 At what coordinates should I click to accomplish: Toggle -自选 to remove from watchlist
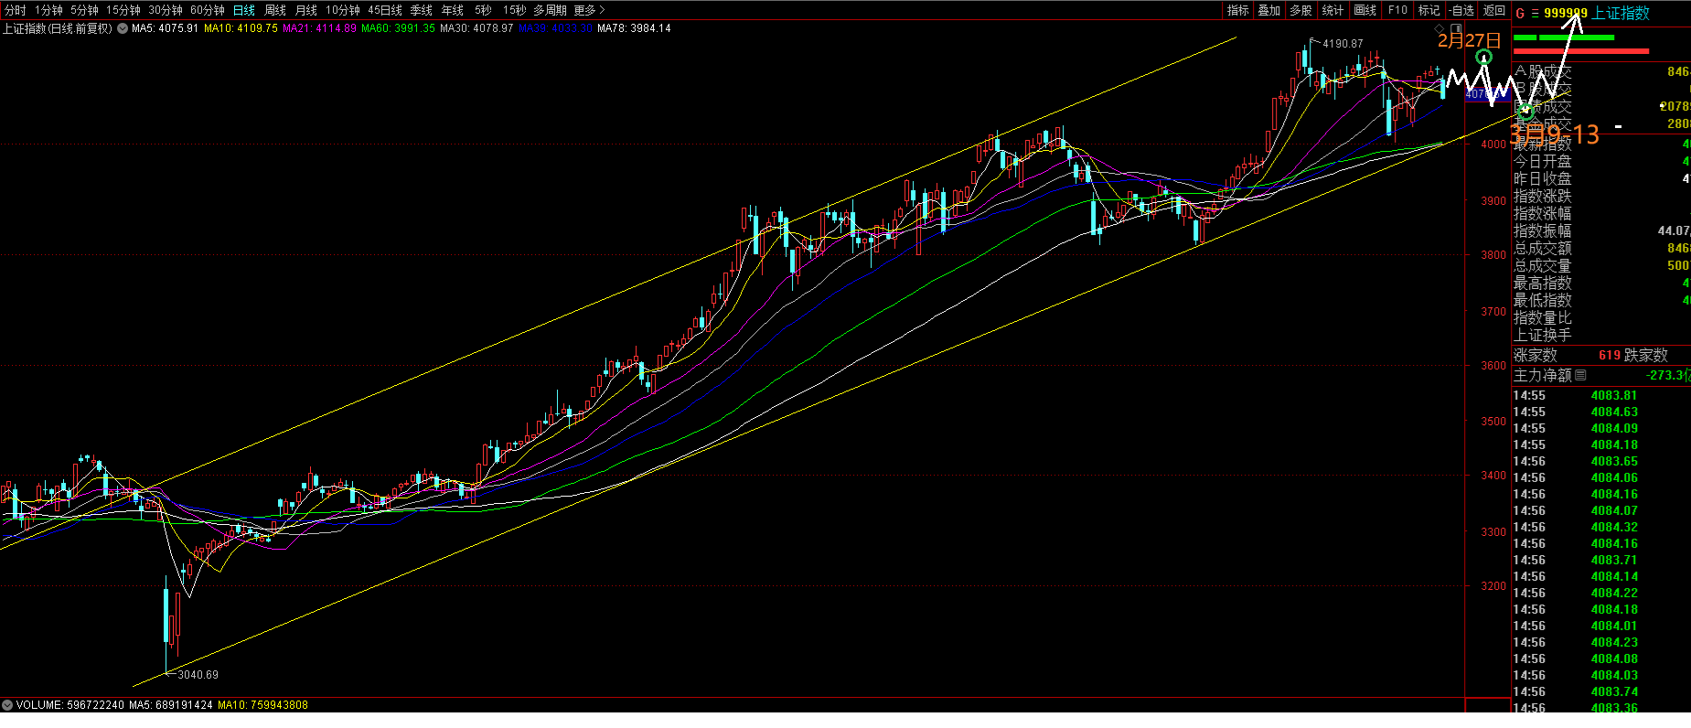point(1461,10)
